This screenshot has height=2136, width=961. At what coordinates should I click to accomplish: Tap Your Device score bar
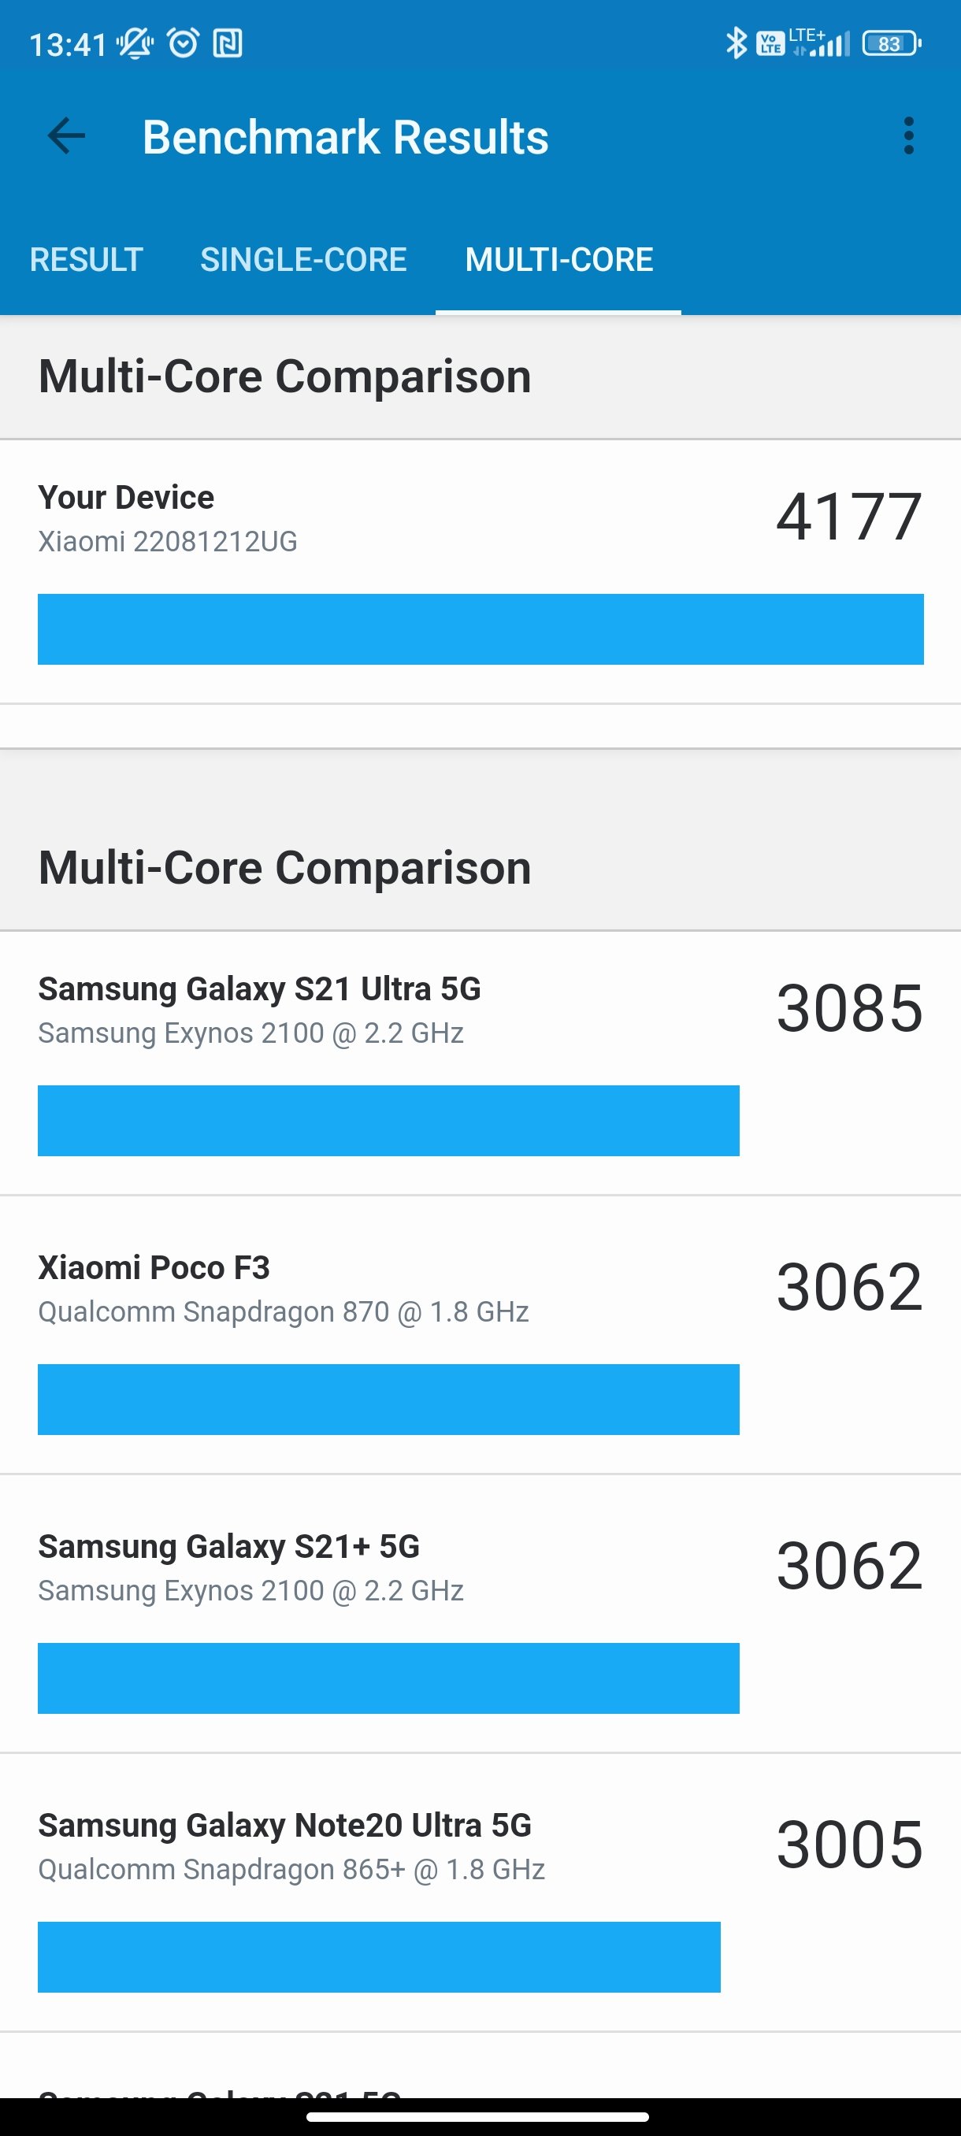(x=480, y=629)
